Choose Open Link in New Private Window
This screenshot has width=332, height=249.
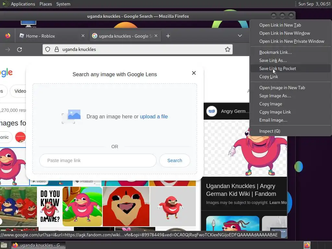pos(290,41)
